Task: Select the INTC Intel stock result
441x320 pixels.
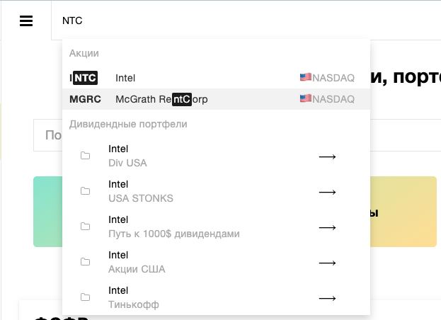Action: 216,78
